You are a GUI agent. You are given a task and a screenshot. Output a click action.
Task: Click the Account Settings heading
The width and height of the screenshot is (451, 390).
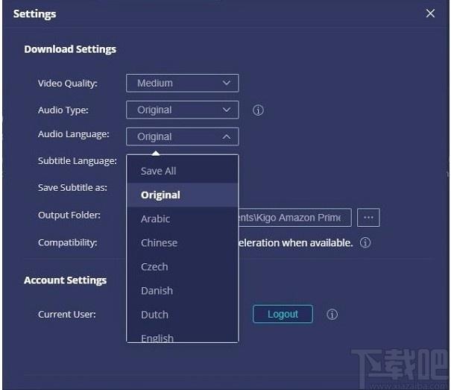click(x=66, y=280)
